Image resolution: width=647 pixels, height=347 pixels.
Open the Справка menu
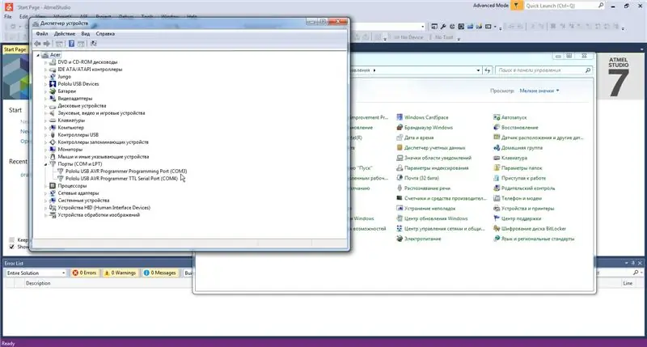pos(105,34)
